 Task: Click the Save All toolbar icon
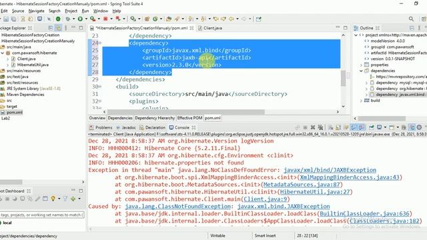coord(13,19)
